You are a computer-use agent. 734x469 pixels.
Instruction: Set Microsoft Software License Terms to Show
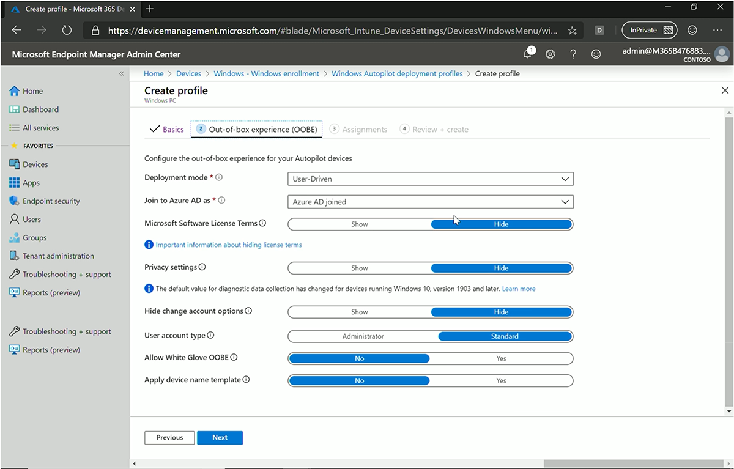click(x=359, y=224)
